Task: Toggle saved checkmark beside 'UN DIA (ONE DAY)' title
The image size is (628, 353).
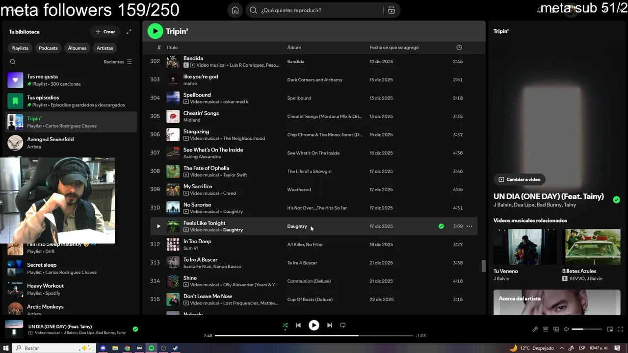Action: click(x=616, y=200)
